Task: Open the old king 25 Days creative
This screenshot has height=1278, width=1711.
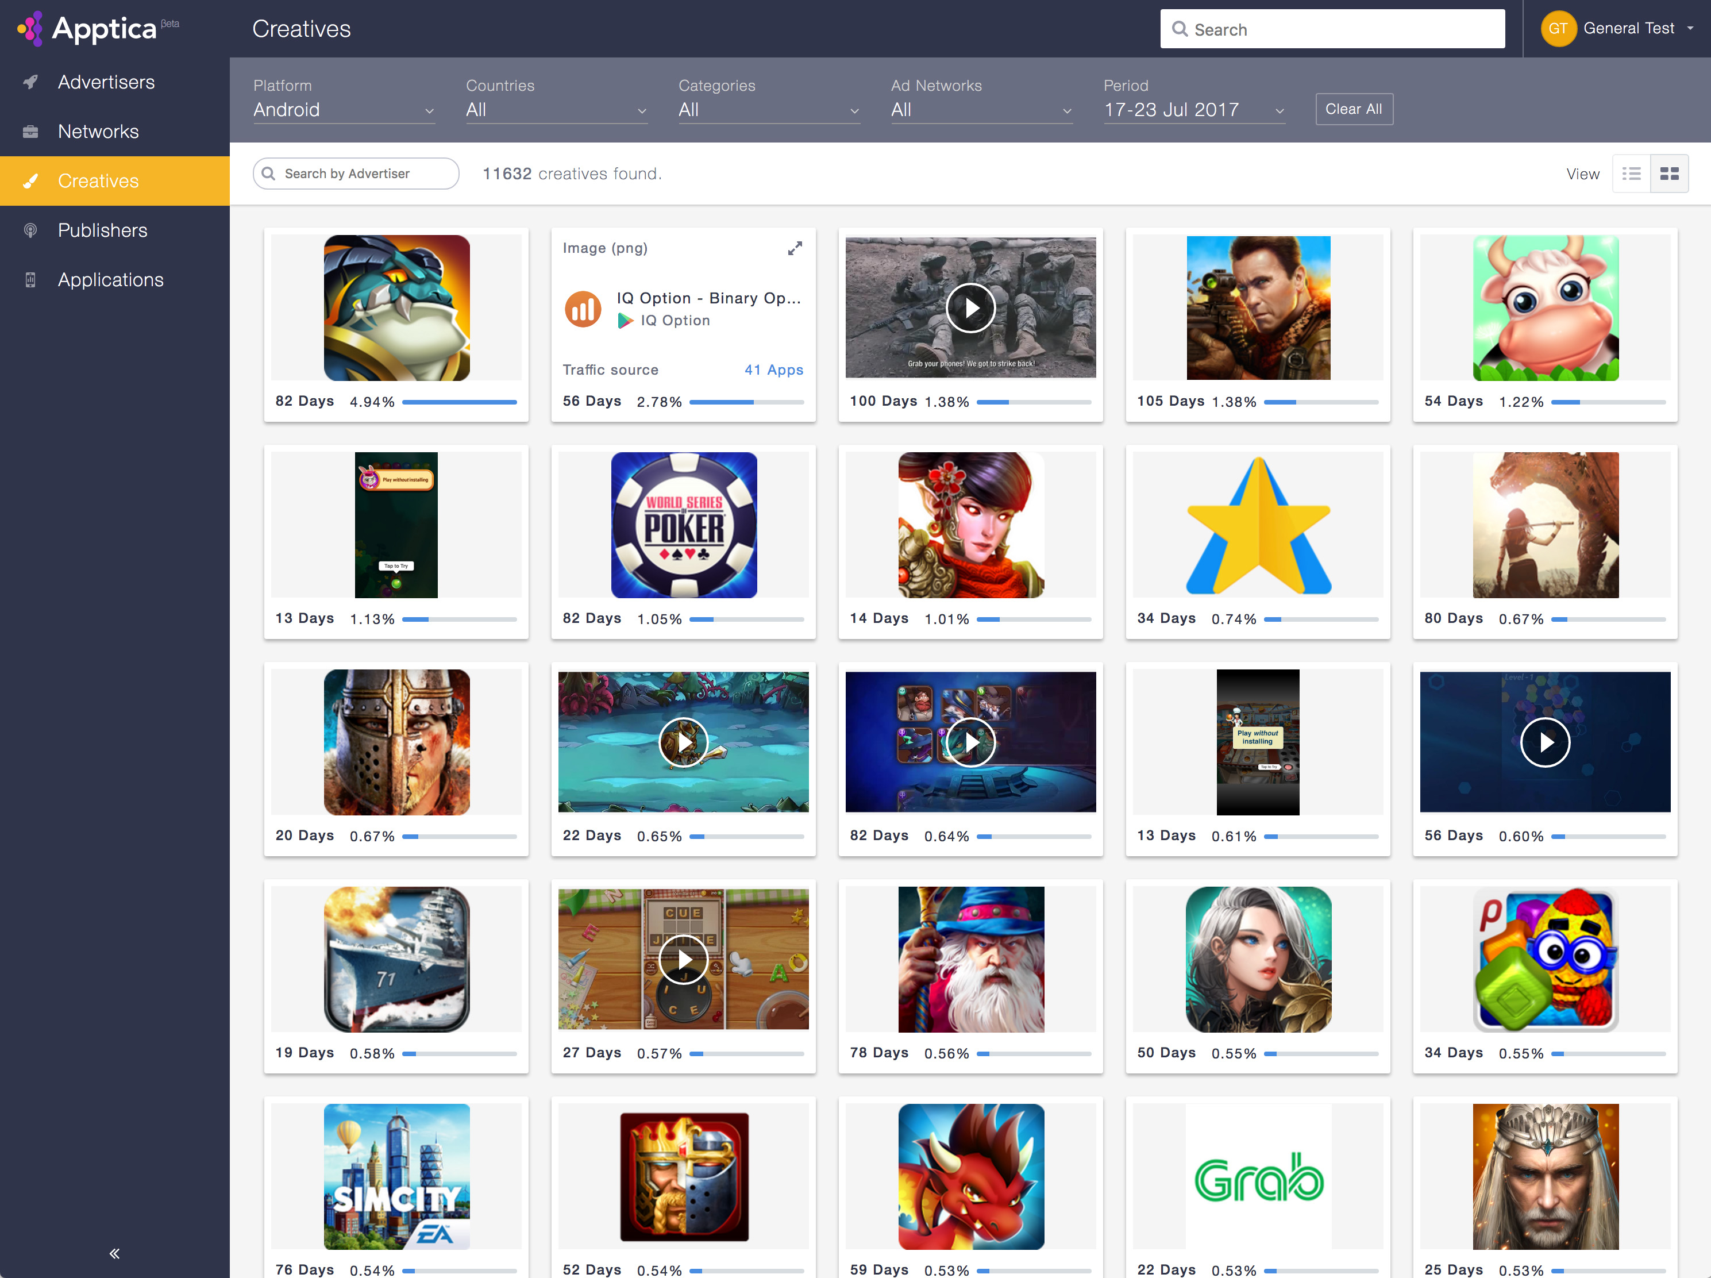Action: tap(1545, 1177)
